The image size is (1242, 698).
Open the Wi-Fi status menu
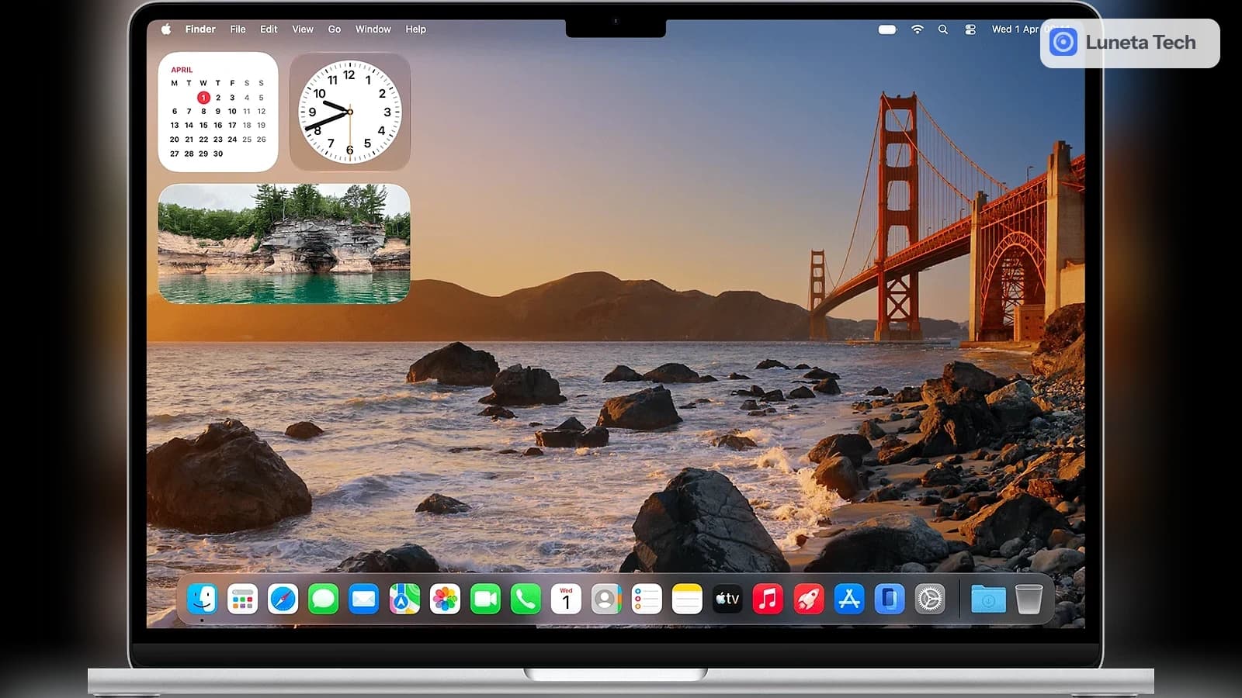pyautogui.click(x=918, y=29)
